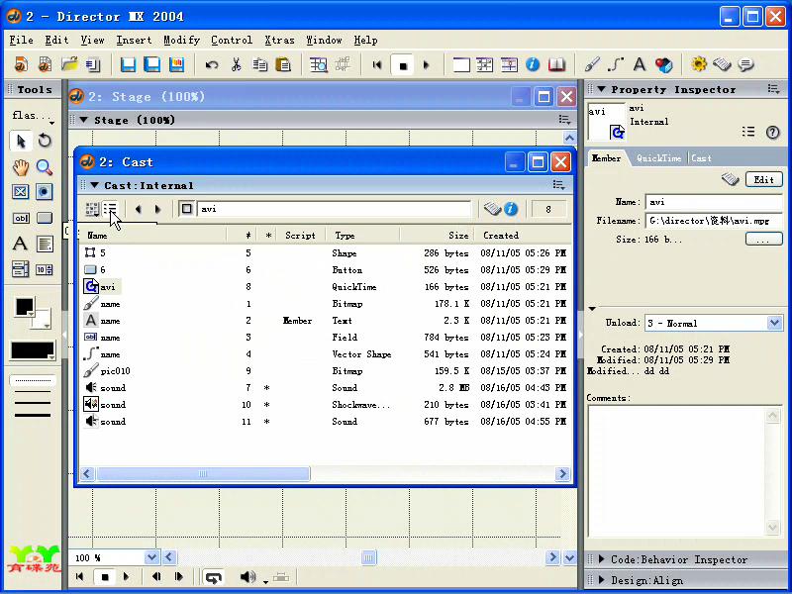The height and width of the screenshot is (594, 792).
Task: Click the Paste clipboard icon
Action: pyautogui.click(x=284, y=64)
